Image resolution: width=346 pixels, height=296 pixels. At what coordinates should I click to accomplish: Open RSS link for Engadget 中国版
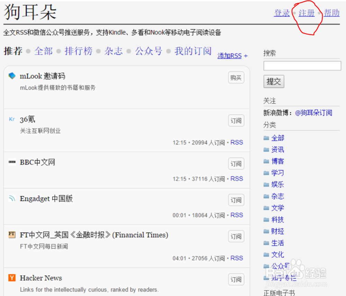(x=237, y=215)
